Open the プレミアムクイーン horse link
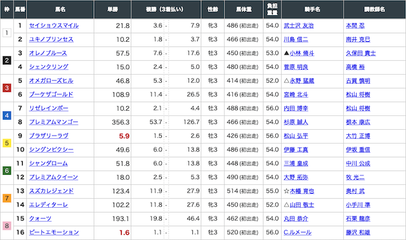This screenshot has width=406, height=240. [53, 177]
